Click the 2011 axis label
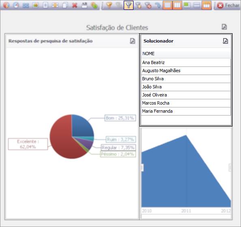The image size is (241, 227). [186, 211]
